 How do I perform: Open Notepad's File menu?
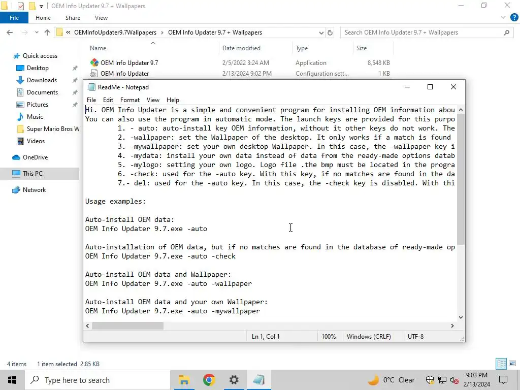click(91, 100)
